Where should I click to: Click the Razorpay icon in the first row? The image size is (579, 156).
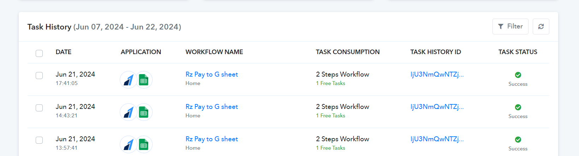(x=129, y=80)
